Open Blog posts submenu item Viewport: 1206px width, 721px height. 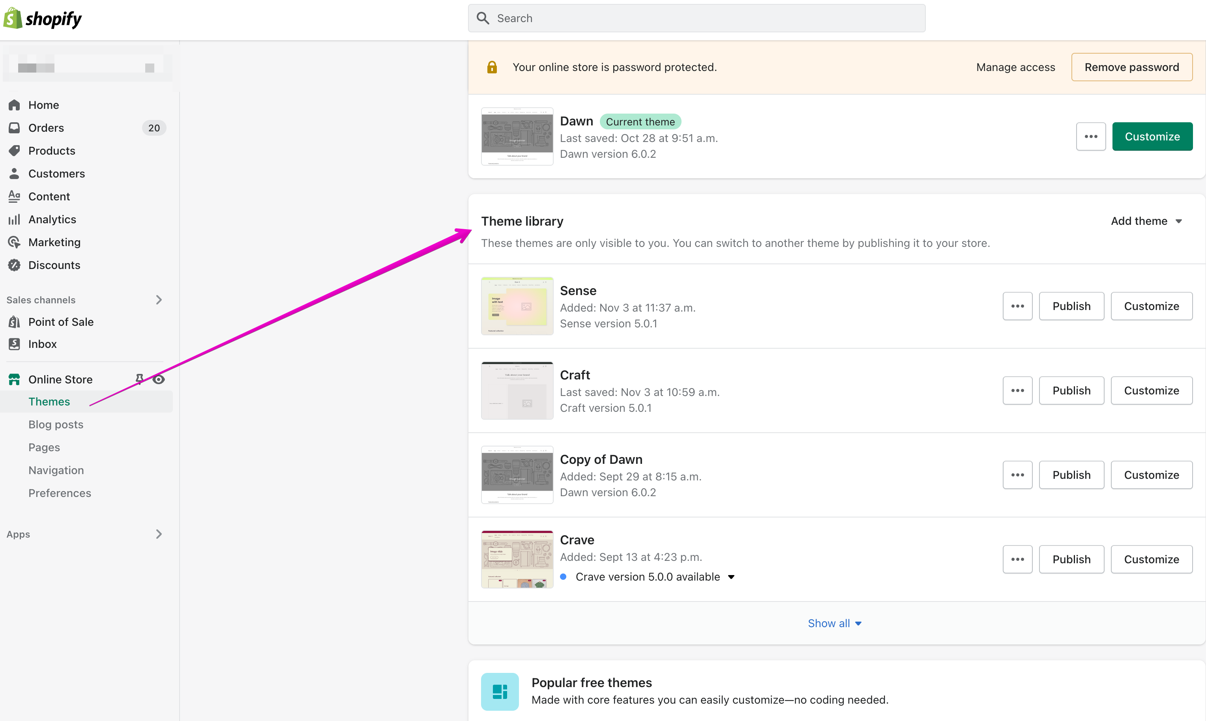point(56,425)
